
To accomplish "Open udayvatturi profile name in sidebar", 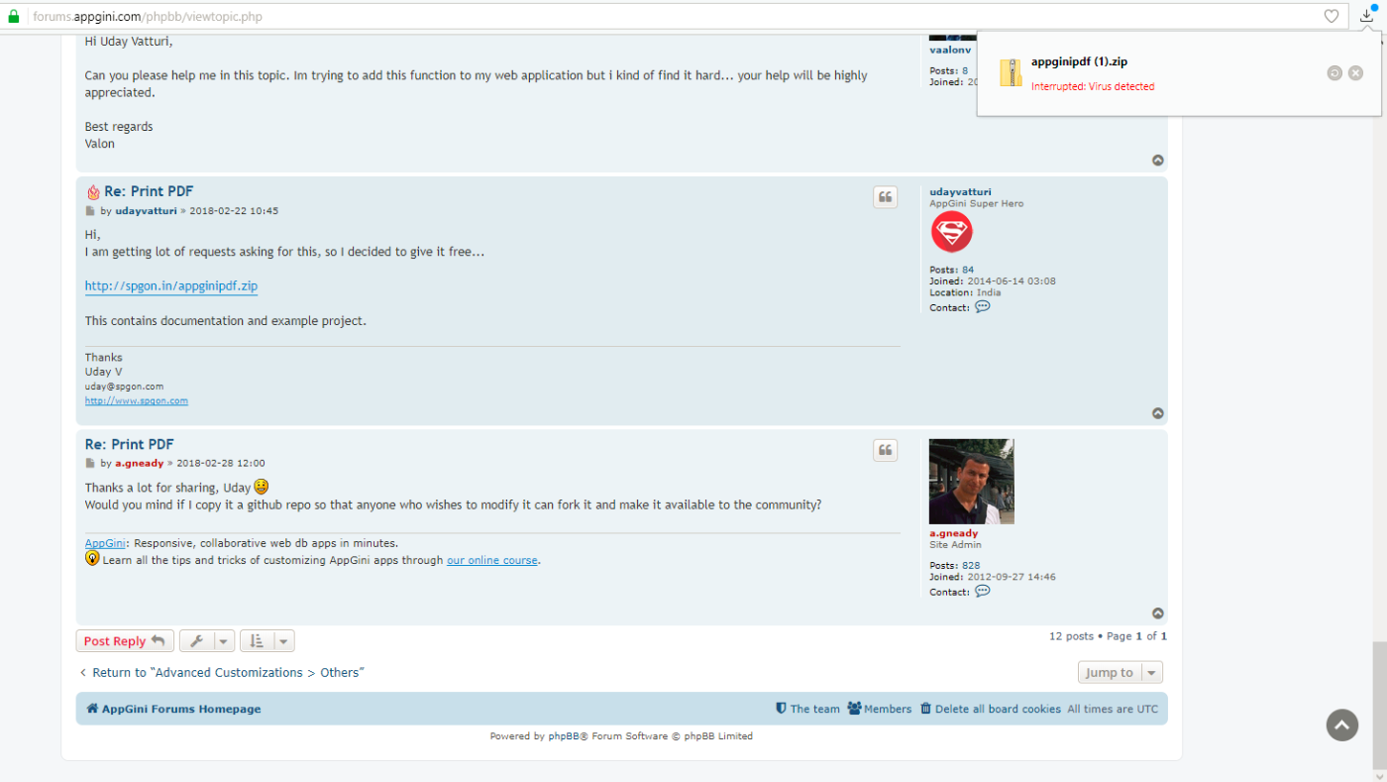I will 960,192.
